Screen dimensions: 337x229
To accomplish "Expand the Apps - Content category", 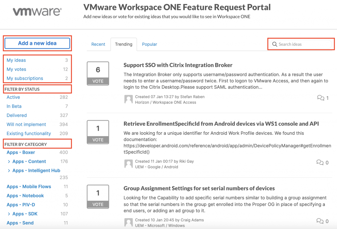I will pos(9,161).
